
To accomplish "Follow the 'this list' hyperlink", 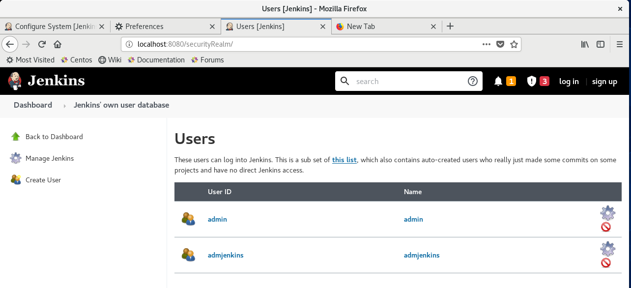I will (x=344, y=160).
